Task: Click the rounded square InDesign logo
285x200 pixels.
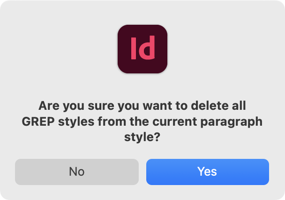Action: (142, 49)
